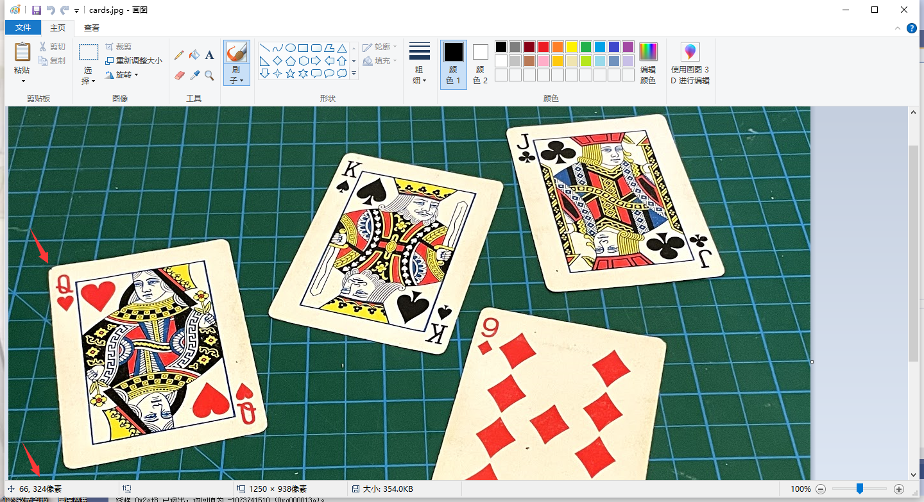Viewport: 924px width, 502px height.
Task: Select the Text tool
Action: (209, 55)
